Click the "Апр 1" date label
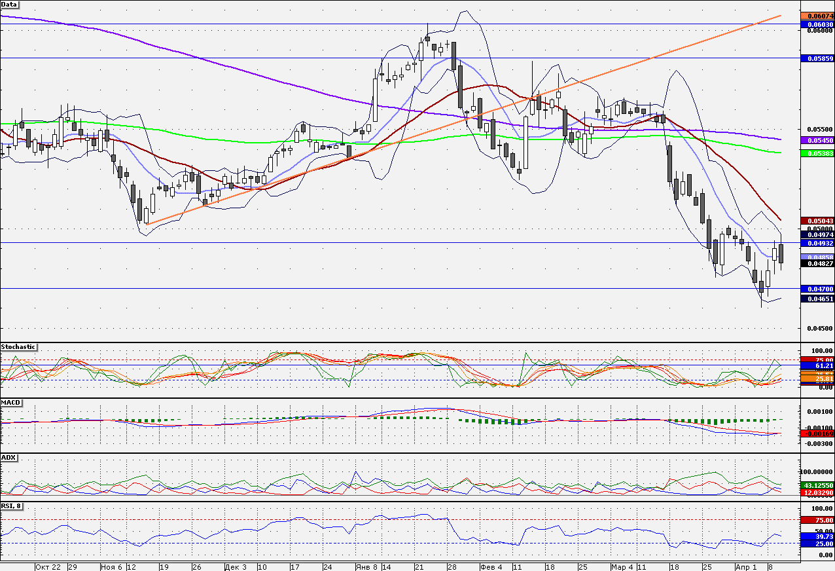Screen dimensions: 835x571 tap(745, 567)
